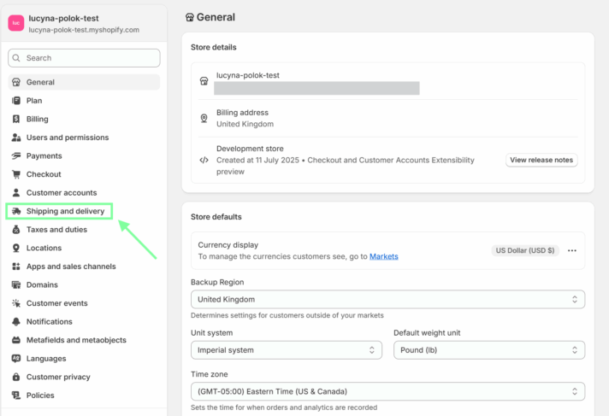Click the Payments icon in sidebar
The image size is (609, 416).
(16, 156)
